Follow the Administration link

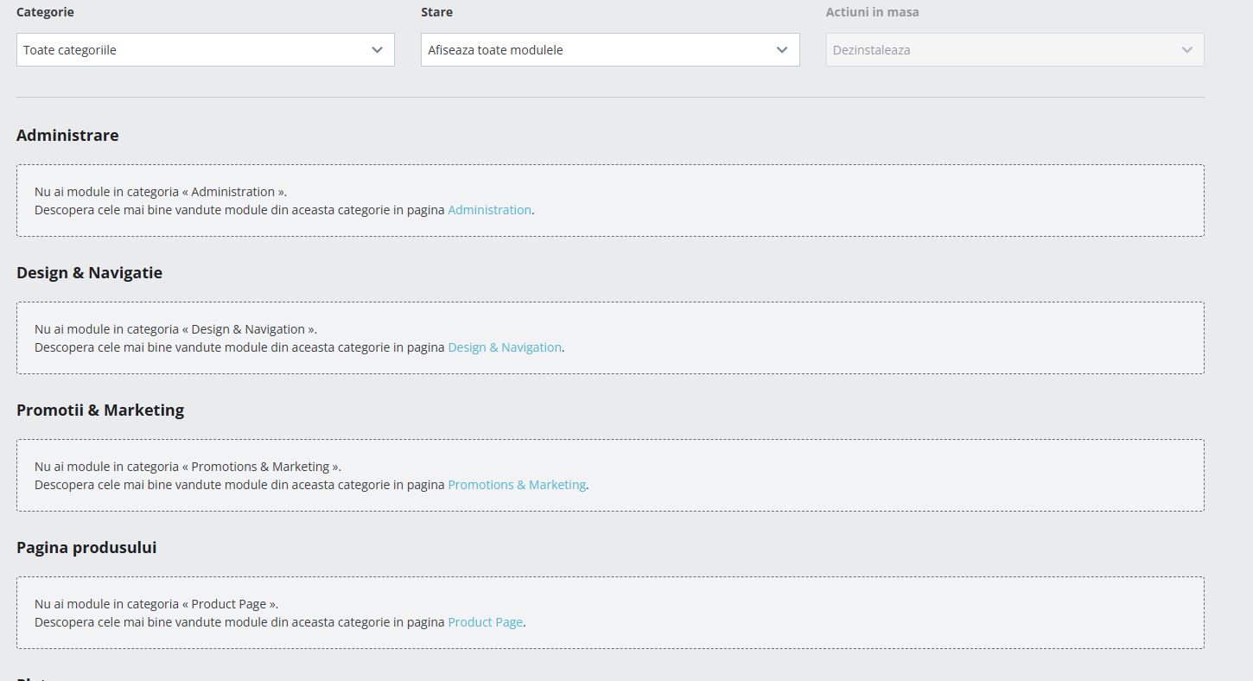[x=489, y=210]
